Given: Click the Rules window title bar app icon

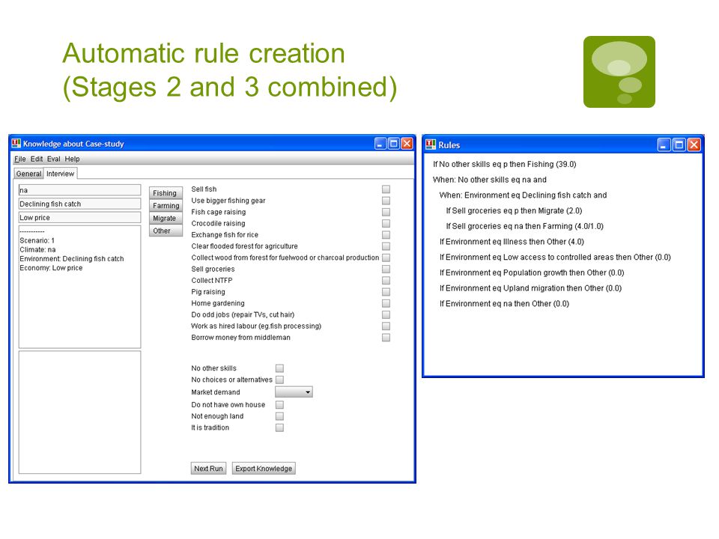Looking at the screenshot, I should (x=431, y=144).
